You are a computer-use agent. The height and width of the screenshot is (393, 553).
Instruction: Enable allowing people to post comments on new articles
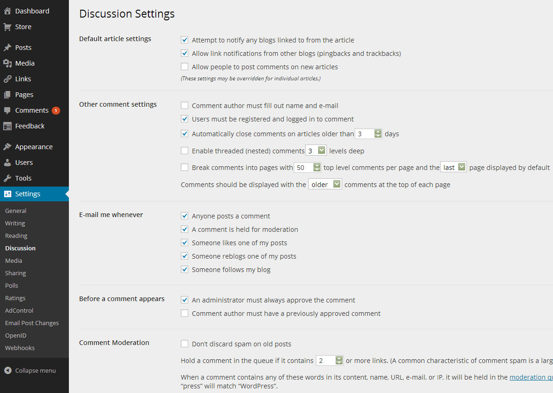[184, 67]
